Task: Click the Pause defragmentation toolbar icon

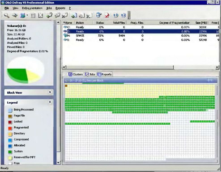Action: tap(33, 15)
